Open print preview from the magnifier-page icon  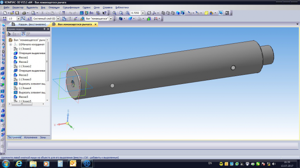(x=33, y=13)
